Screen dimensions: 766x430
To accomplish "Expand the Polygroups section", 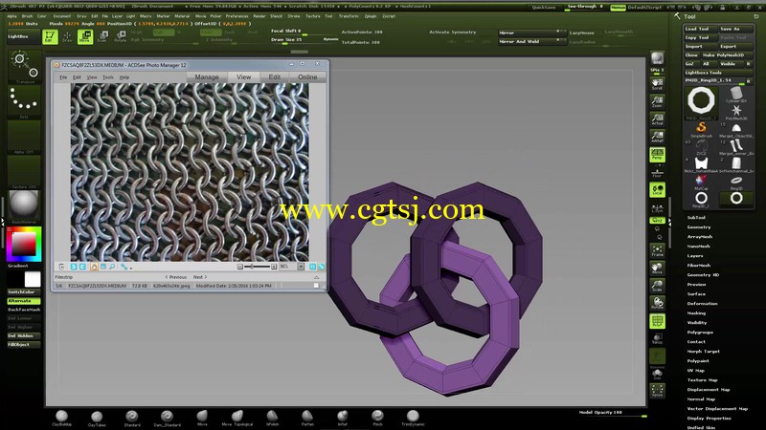I will pos(700,332).
